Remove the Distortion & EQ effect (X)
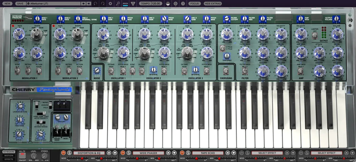356x162 pixels. coord(109,153)
